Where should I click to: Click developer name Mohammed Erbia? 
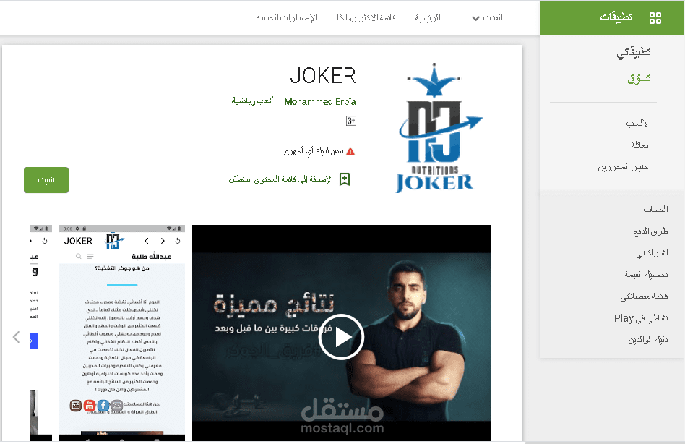click(320, 102)
